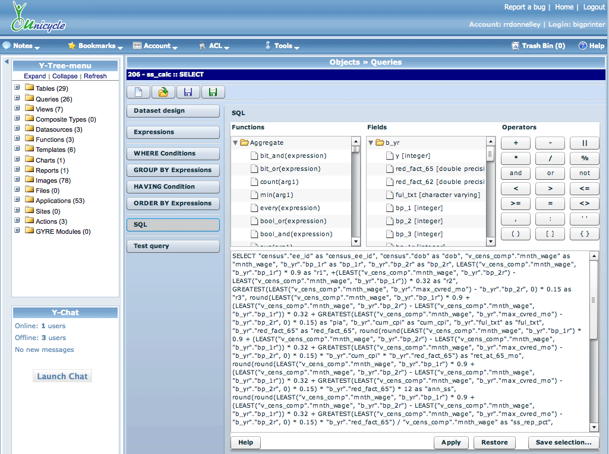
Task: Collapse the left sidebar with arrow
Action: [7, 62]
